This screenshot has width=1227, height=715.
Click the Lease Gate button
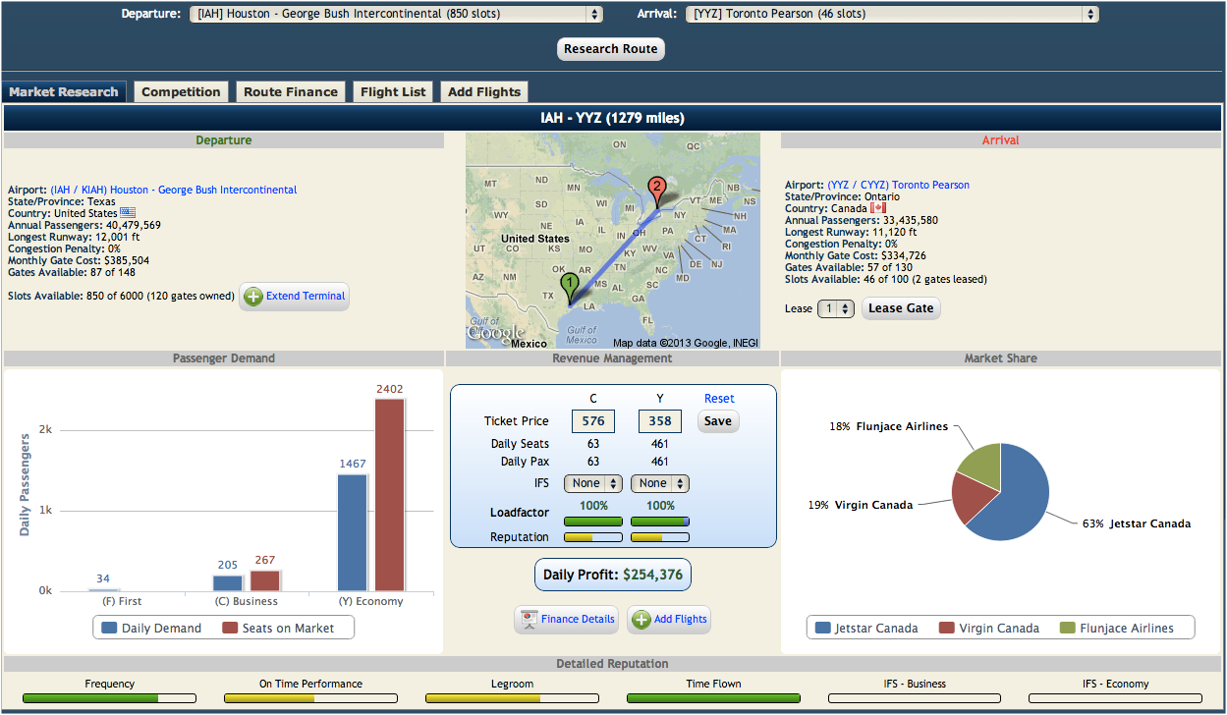click(x=901, y=308)
